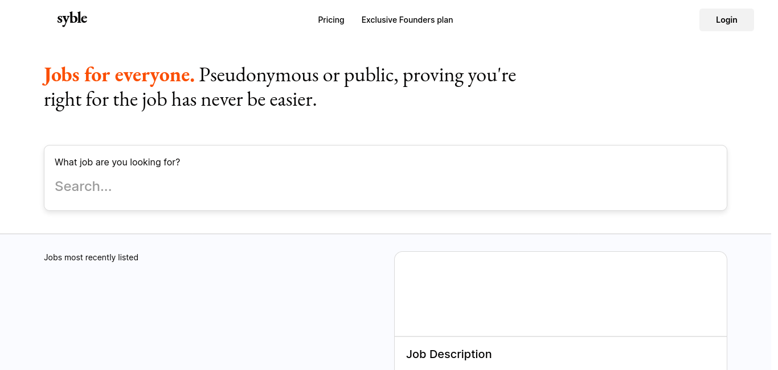Click the word "Pricing" in the navbar

coord(331,20)
